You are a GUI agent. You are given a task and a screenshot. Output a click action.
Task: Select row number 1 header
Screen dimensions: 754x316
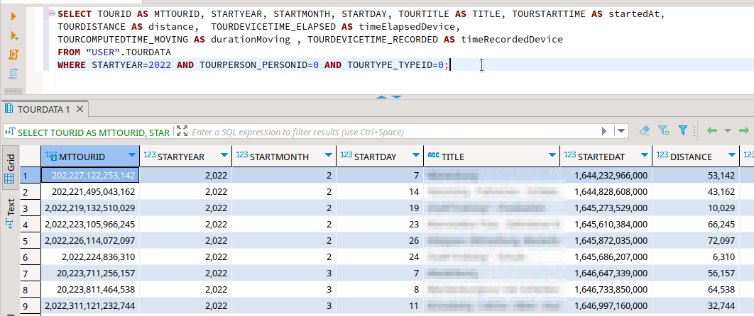[x=31, y=176]
